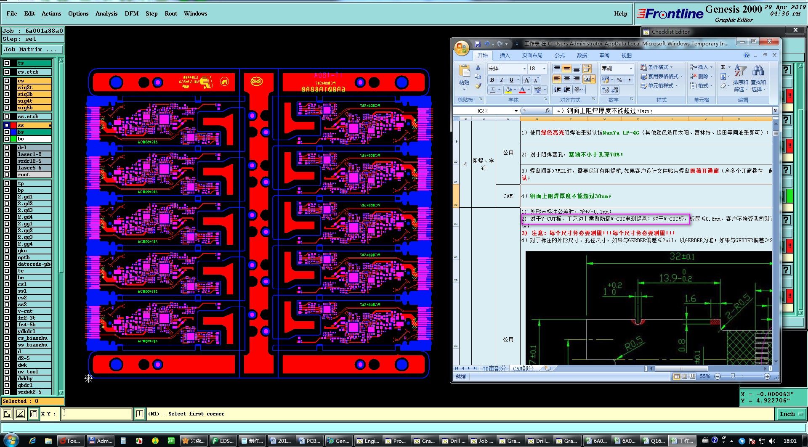Open the Rout menu
The image size is (808, 447).
point(171,14)
